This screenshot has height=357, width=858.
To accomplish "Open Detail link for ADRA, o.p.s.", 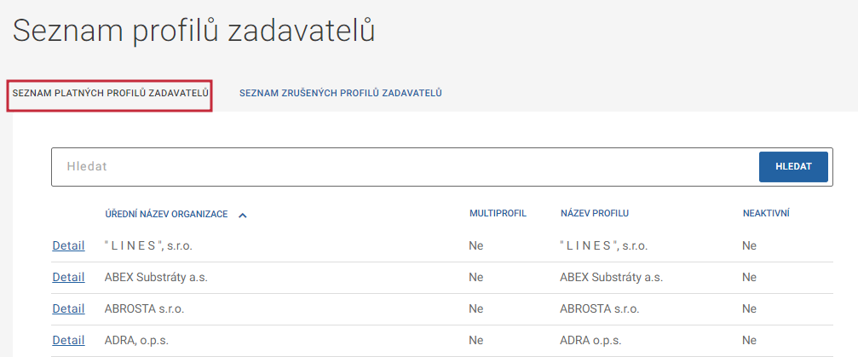I will pos(68,340).
